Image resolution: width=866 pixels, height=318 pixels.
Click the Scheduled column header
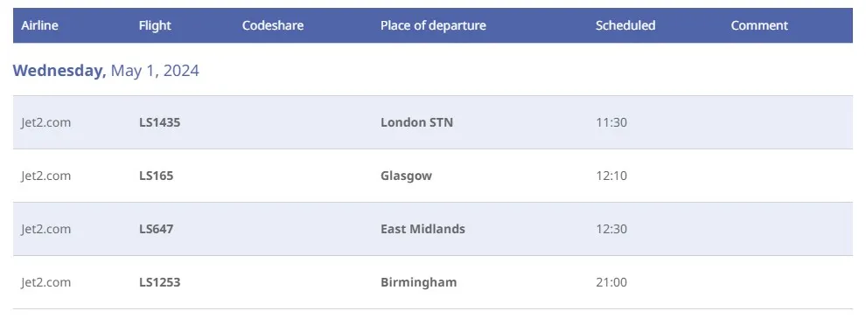click(625, 25)
